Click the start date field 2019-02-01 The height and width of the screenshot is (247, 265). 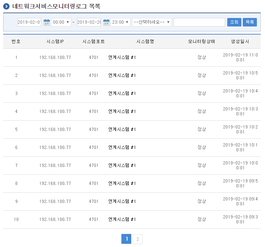pyautogui.click(x=29, y=22)
